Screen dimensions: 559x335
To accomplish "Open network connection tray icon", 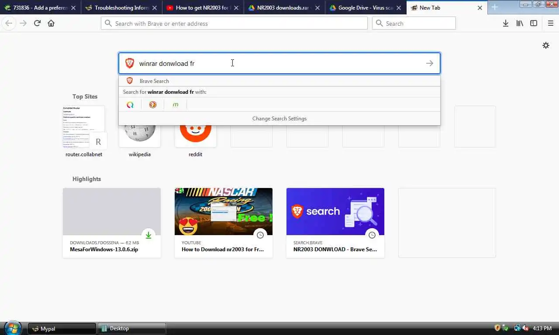I will [x=517, y=328].
